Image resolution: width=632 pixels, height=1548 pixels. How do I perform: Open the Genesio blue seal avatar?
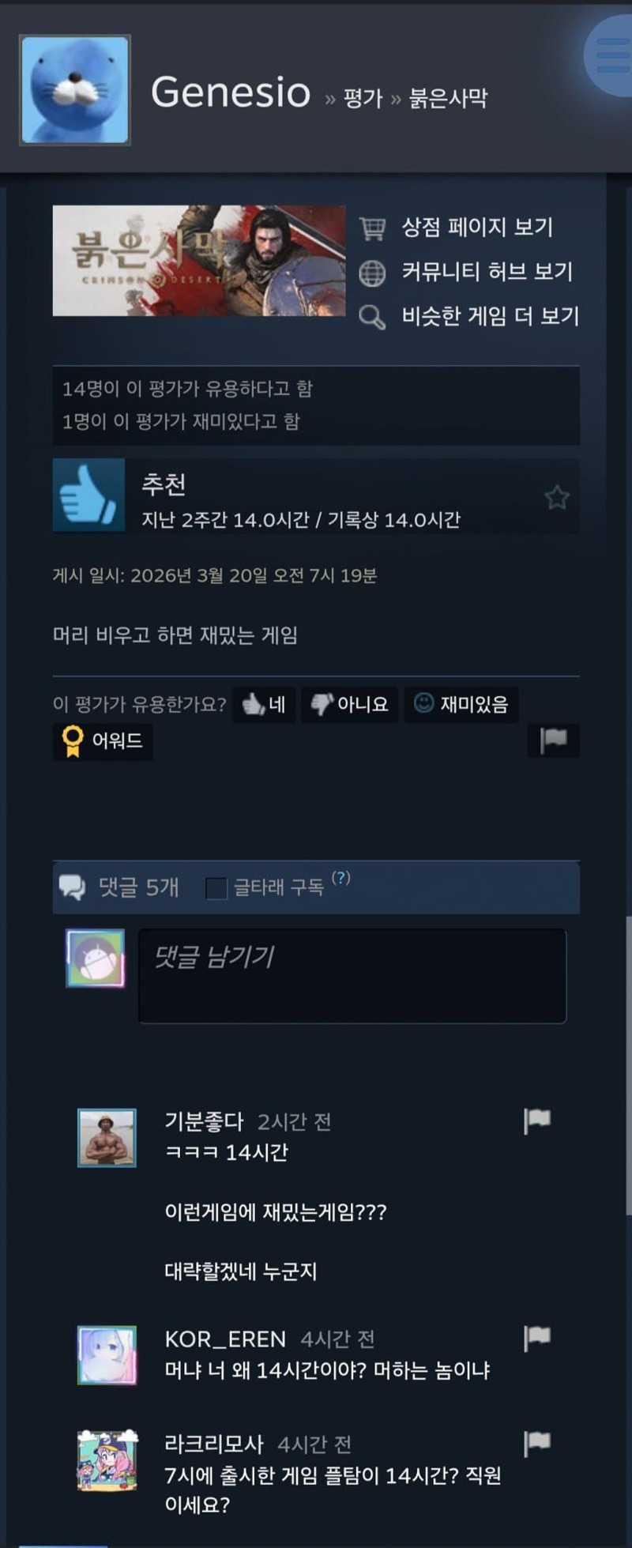coord(75,90)
